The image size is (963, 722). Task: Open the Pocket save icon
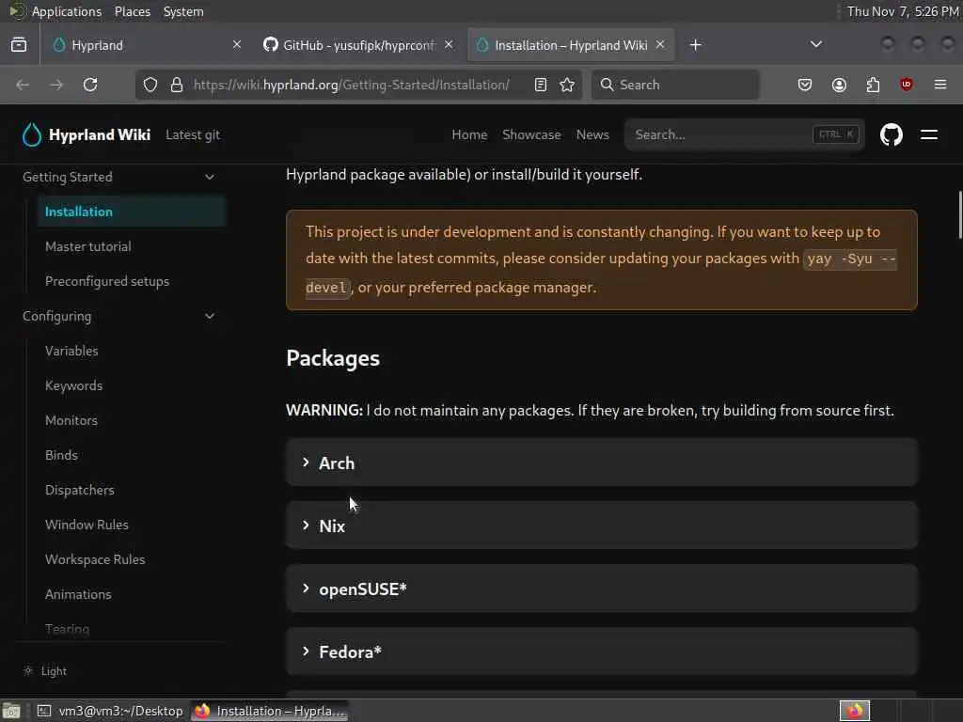[x=805, y=85]
